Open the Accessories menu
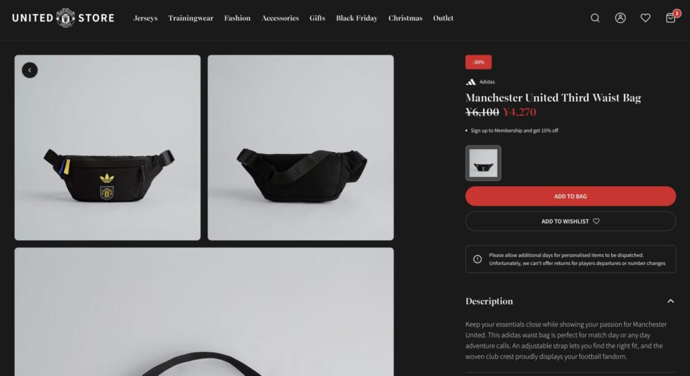 (280, 18)
